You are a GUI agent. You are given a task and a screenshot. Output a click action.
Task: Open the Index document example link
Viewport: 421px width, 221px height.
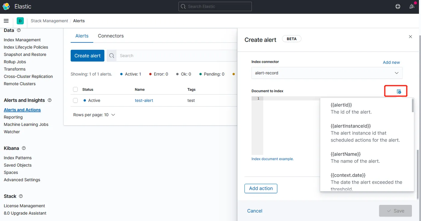click(272, 159)
